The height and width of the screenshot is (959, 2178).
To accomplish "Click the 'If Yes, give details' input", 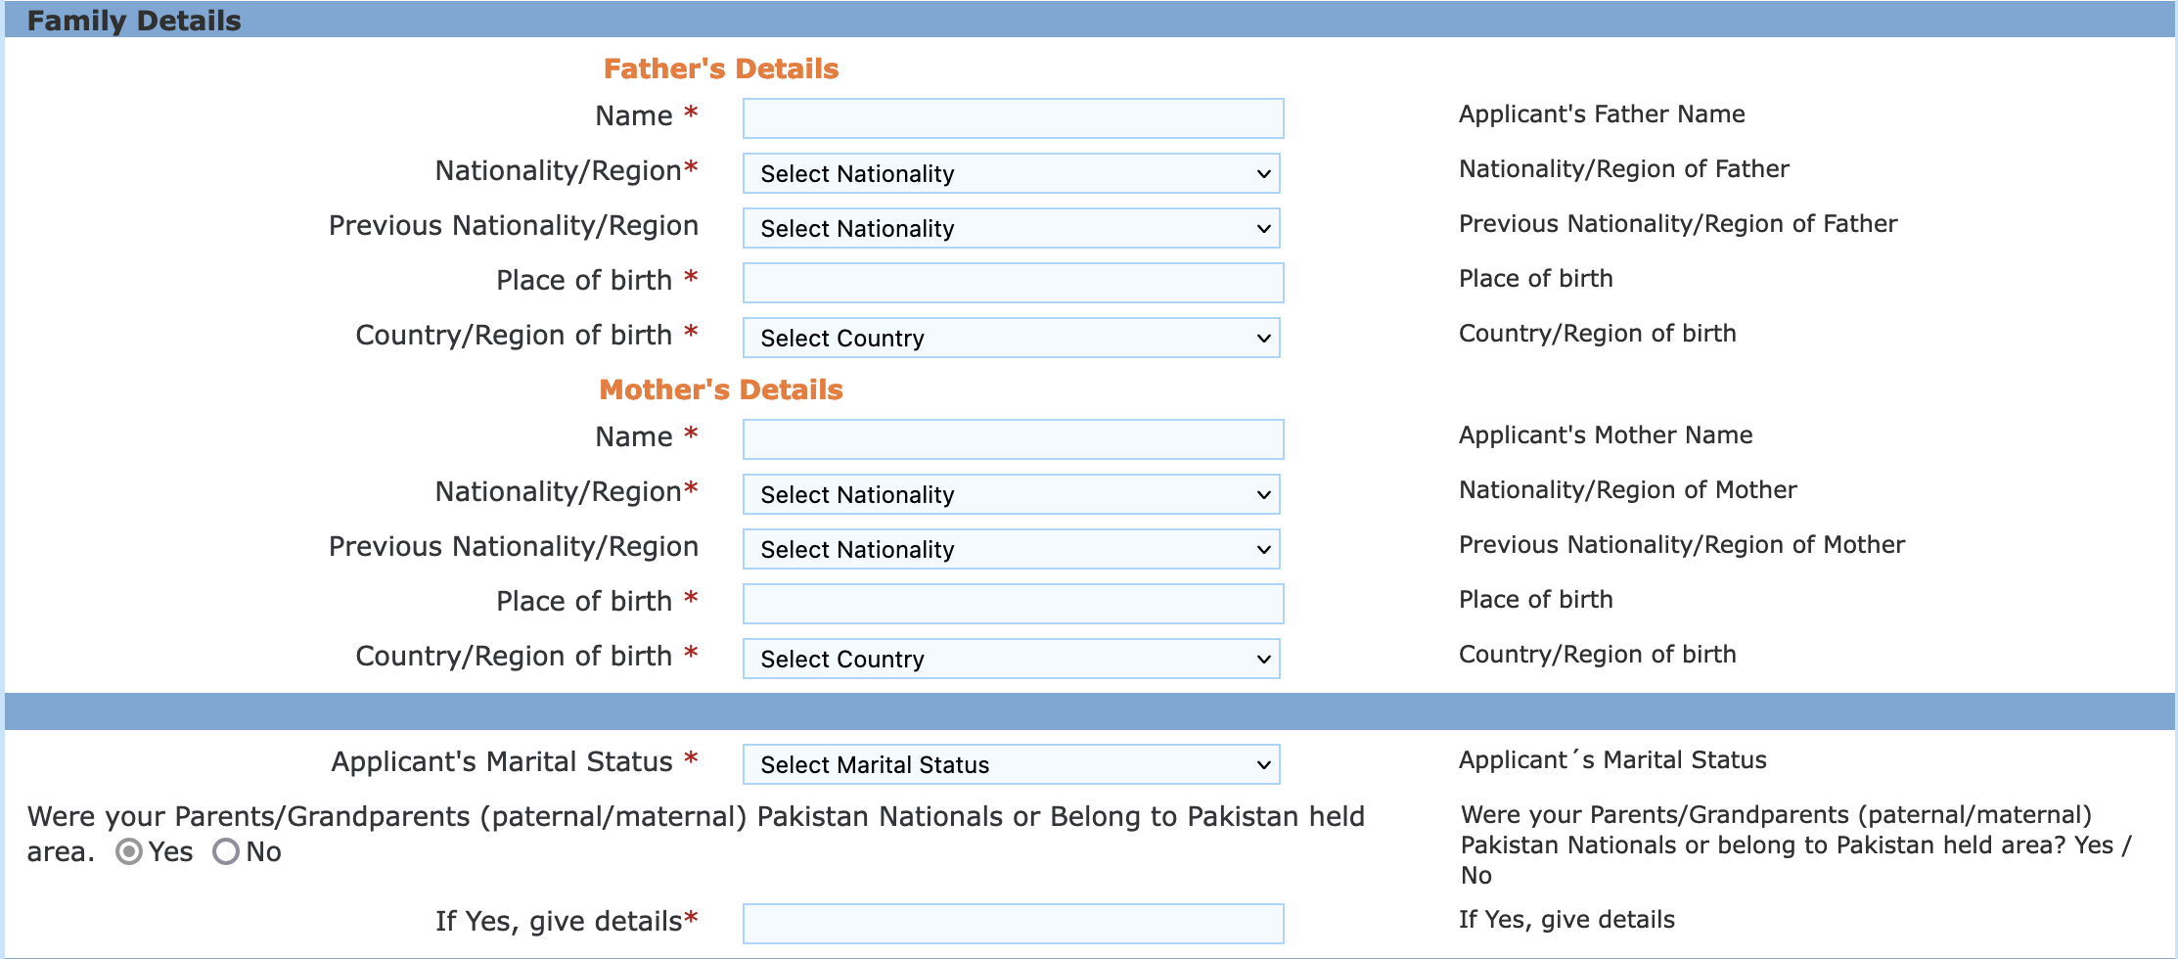I will (1013, 923).
